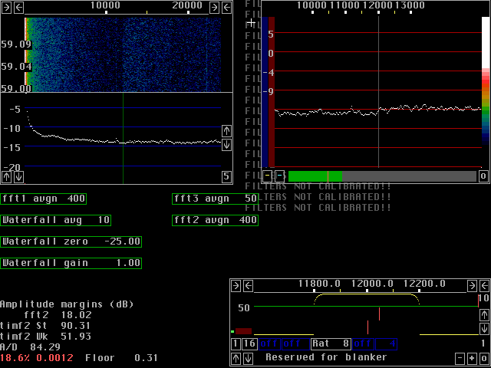
Task: Click left-arrow at wide graph's top-left corner
Action: pos(18,8)
